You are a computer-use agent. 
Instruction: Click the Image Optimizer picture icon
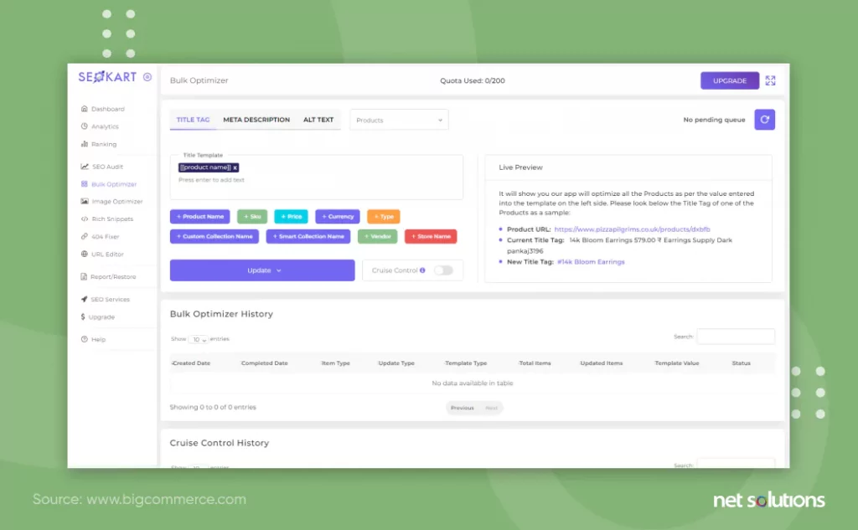point(85,202)
